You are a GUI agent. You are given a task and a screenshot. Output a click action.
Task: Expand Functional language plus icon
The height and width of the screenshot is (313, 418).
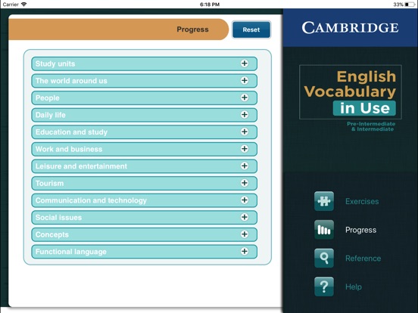pyautogui.click(x=245, y=251)
